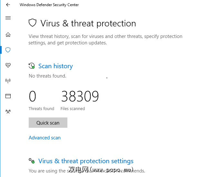The image size is (216, 177).
Task: Go back using the back arrow
Action: (8, 5)
